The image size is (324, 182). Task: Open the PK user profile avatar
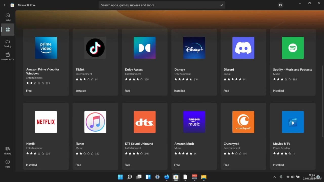coord(280,5)
